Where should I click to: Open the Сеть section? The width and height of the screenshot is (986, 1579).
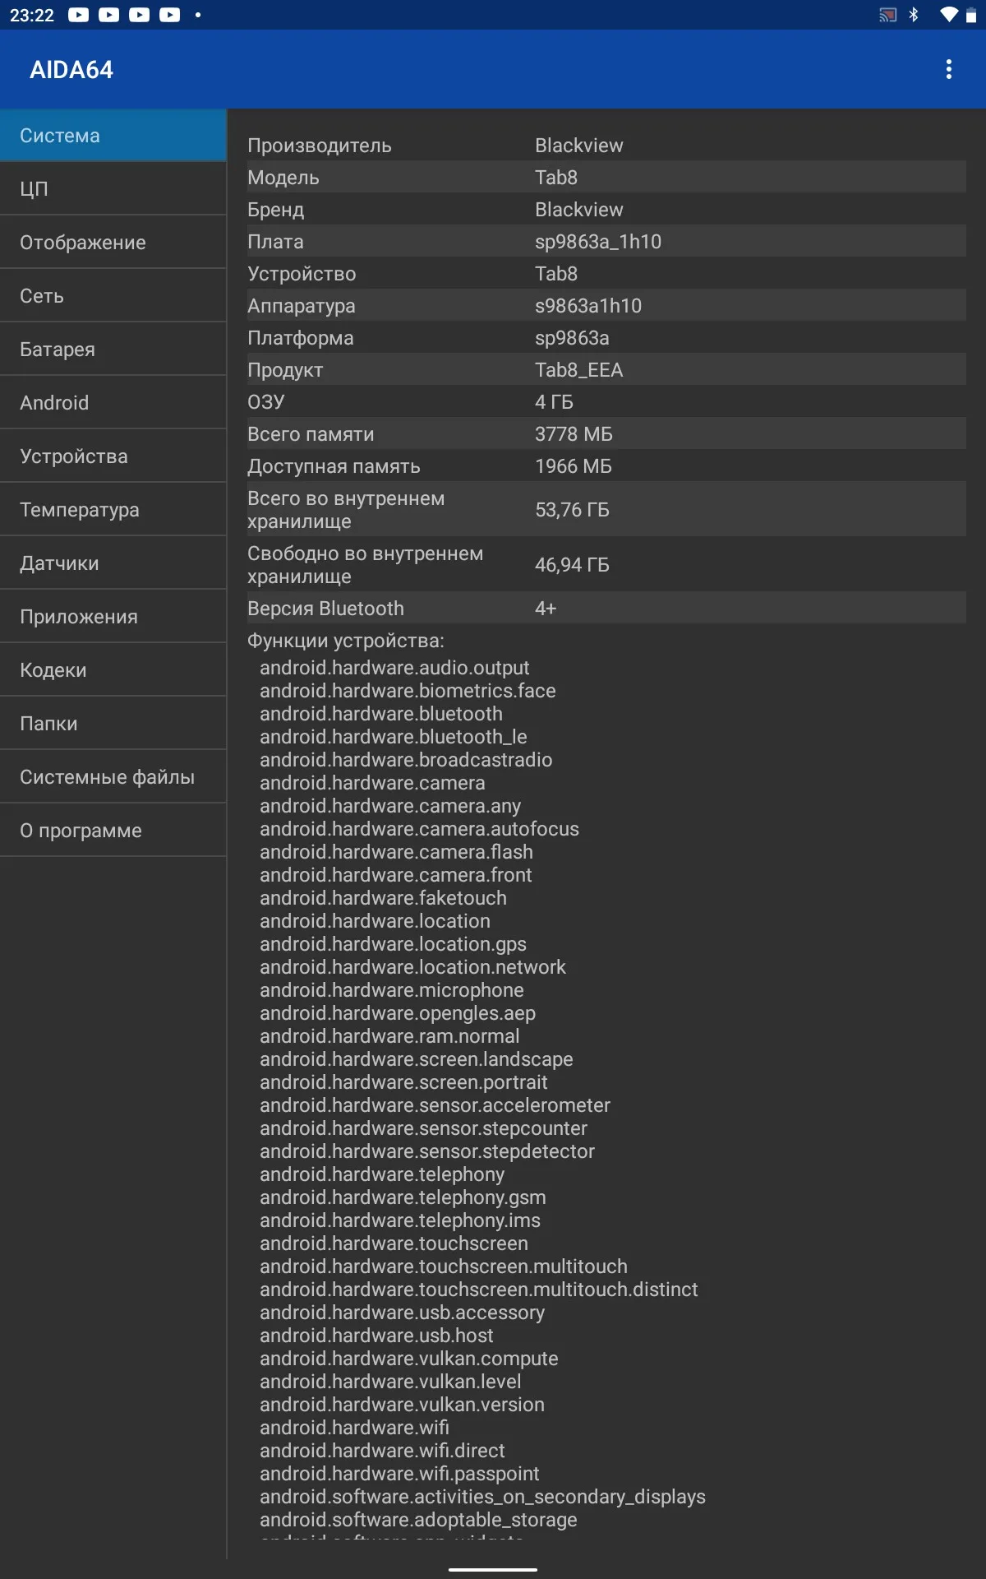pos(113,296)
